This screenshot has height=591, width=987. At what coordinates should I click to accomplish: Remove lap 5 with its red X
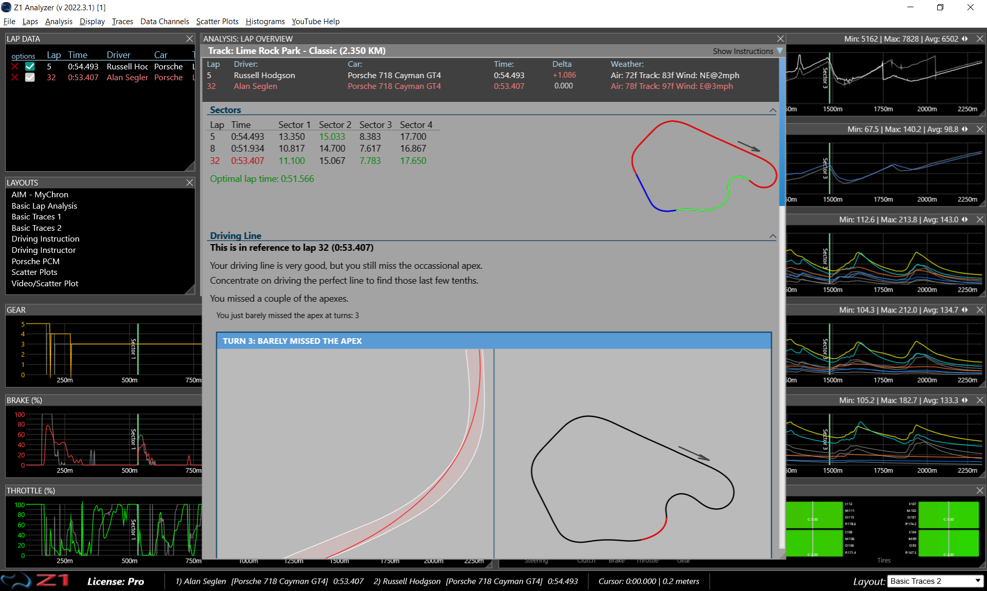(15, 67)
